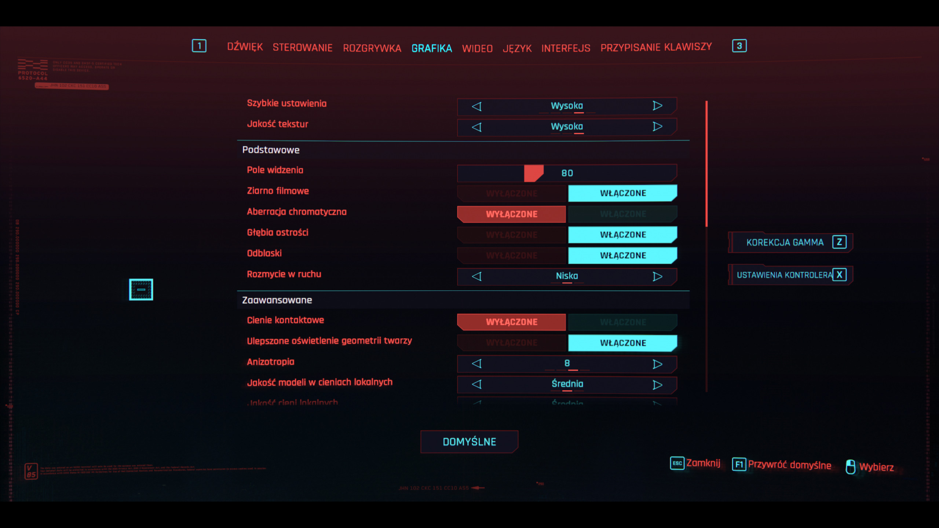Open the Wysoka selector for Szybkie ustawienia
This screenshot has height=528, width=939.
(567, 106)
